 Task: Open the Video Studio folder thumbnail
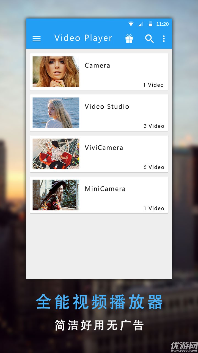coord(56,113)
